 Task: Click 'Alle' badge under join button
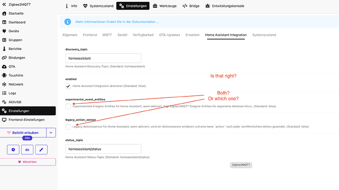(x=27, y=138)
